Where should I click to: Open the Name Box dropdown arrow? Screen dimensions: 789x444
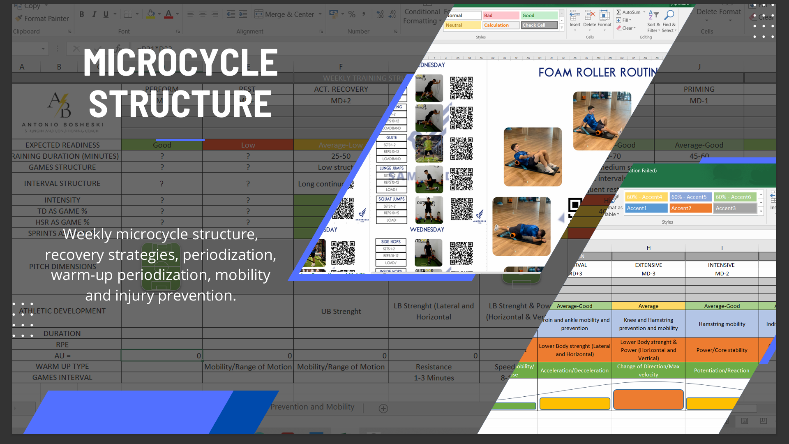point(43,49)
